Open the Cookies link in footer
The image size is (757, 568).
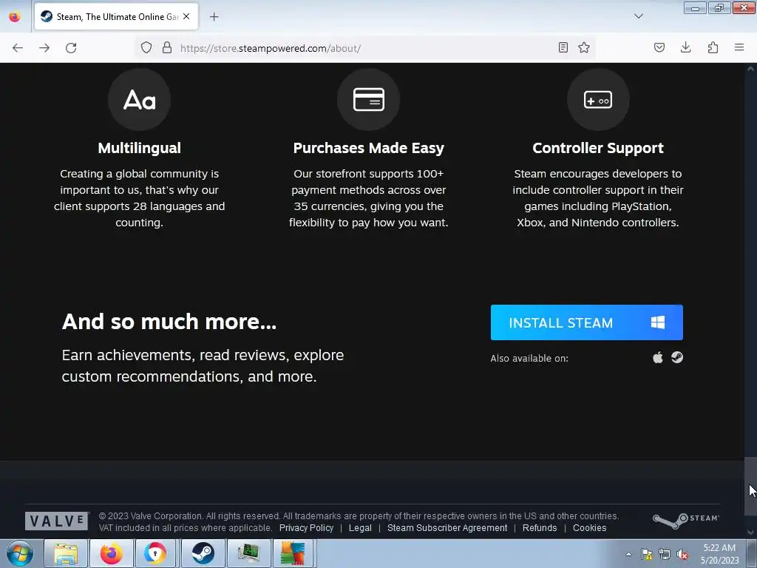[589, 528]
